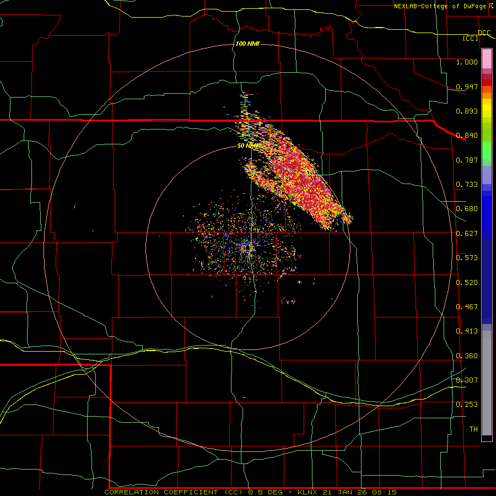Click the 1.000 value on the color scale

click(x=467, y=62)
